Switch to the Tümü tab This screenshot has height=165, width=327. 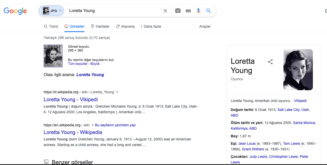click(51, 26)
